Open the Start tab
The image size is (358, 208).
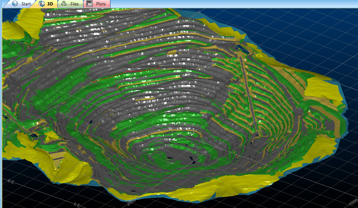22,4
